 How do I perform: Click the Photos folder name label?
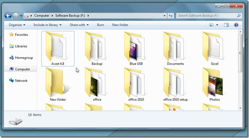[x=214, y=99]
